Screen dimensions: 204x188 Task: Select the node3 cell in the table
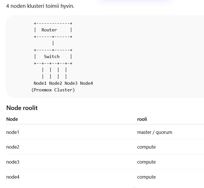[13, 162]
